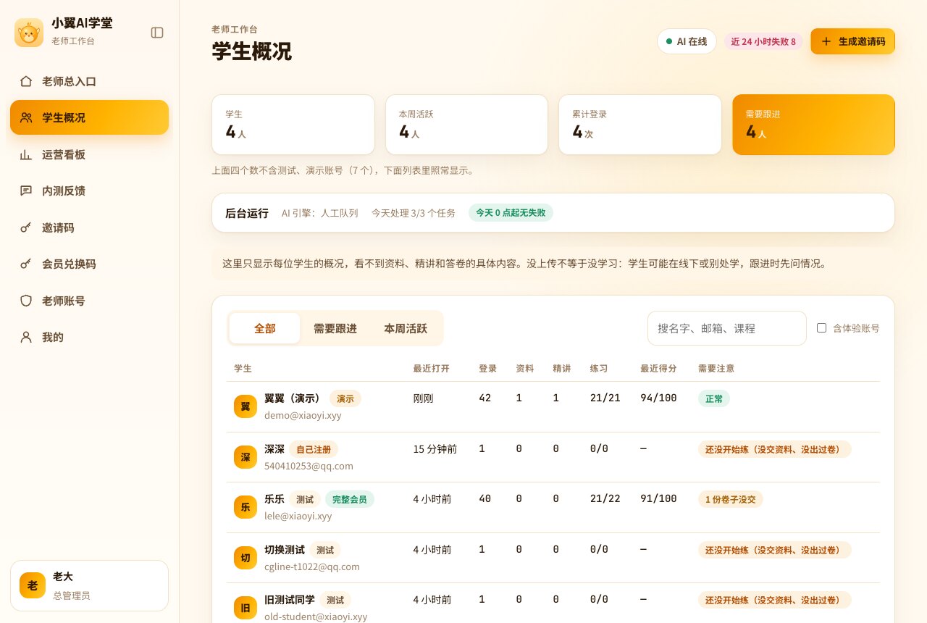
Task: Click the 完整会员 tag on 乐乐
Action: pos(349,499)
